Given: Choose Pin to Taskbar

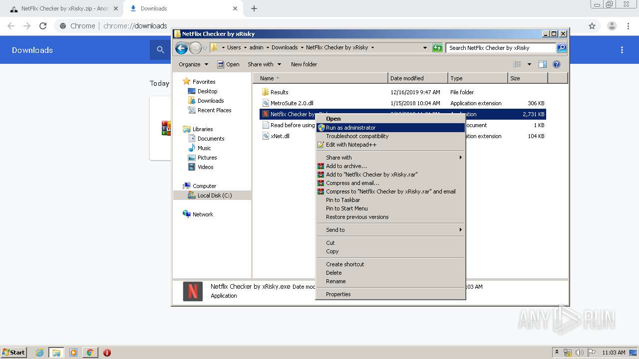Looking at the screenshot, I should pyautogui.click(x=391, y=200).
